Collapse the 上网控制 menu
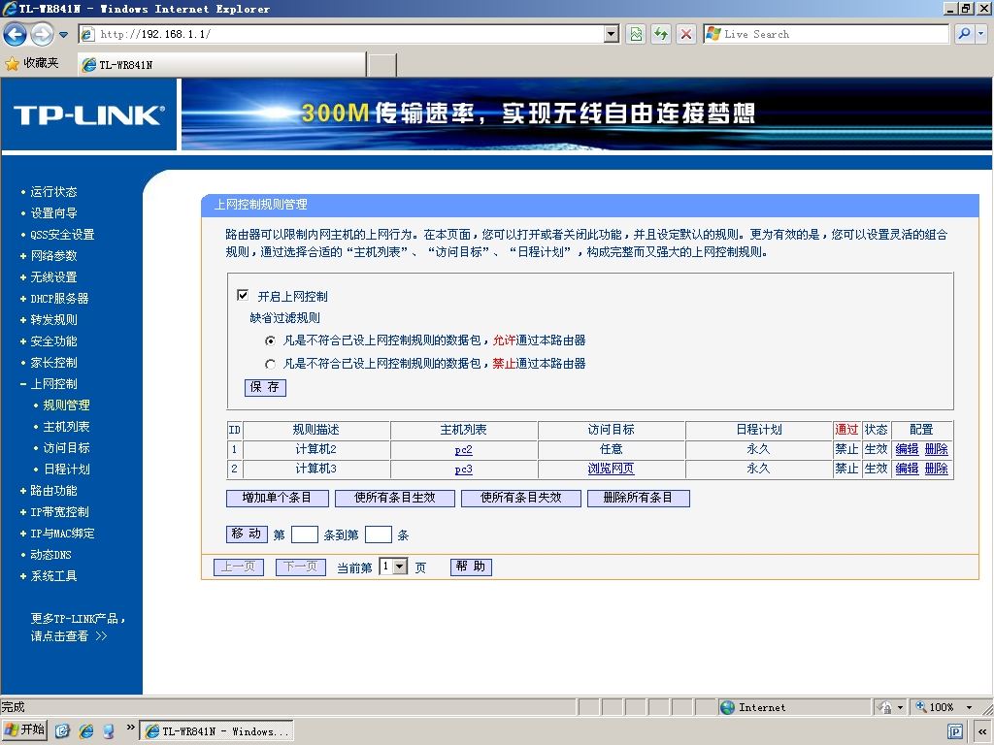The image size is (994, 745). (53, 384)
